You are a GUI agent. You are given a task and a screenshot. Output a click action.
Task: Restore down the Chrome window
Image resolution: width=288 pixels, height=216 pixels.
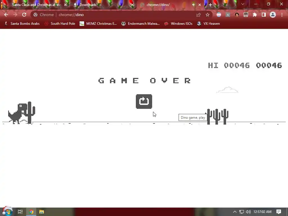click(269, 4)
